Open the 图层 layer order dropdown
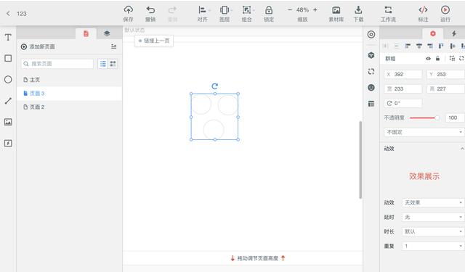Viewport: 465px width, 272px height. click(x=225, y=14)
